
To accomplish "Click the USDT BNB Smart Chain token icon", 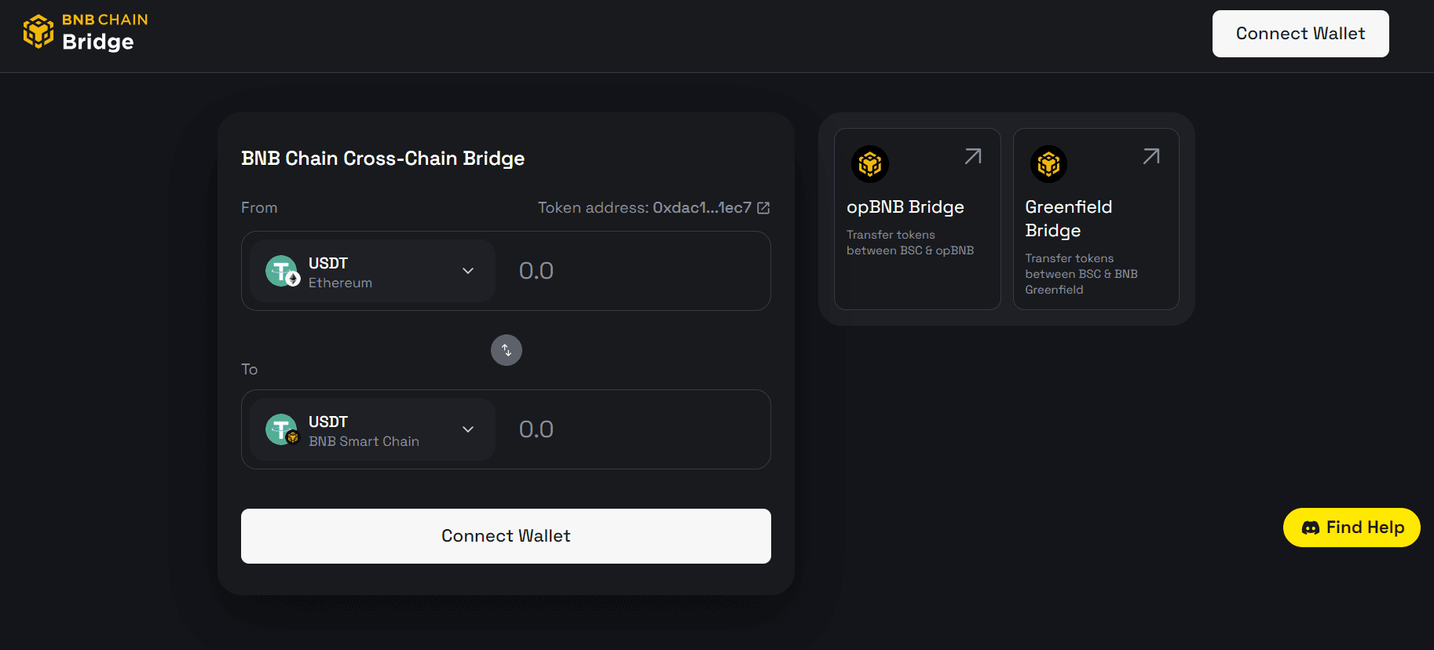I will [282, 429].
